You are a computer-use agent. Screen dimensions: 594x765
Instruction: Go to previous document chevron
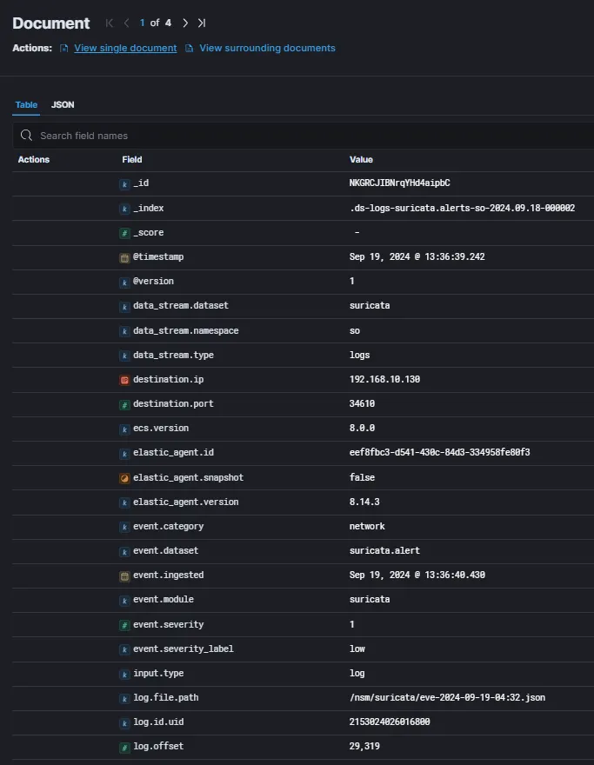127,23
